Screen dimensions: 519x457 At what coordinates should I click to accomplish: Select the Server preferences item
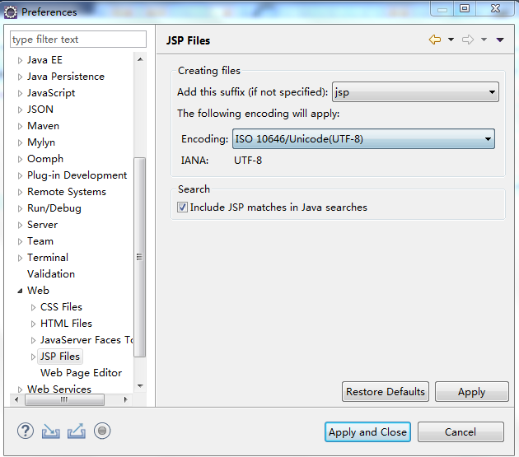42,225
